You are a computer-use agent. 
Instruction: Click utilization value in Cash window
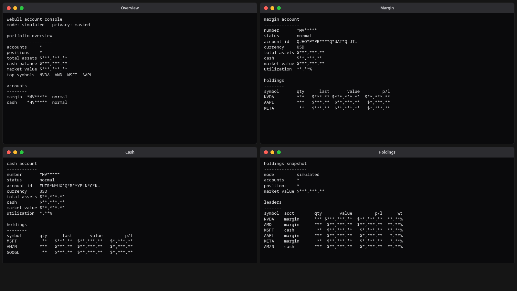(x=46, y=213)
